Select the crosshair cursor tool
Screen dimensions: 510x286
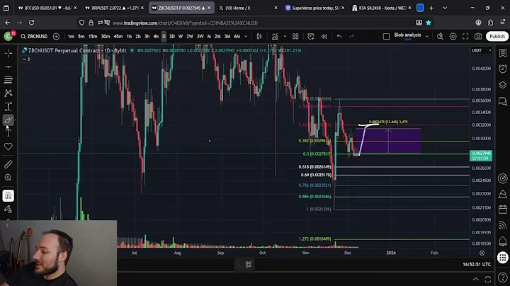(x=8, y=53)
